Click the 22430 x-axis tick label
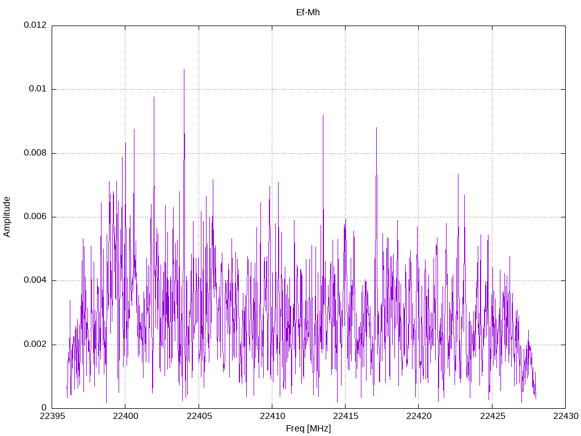The height and width of the screenshot is (436, 581). click(566, 416)
